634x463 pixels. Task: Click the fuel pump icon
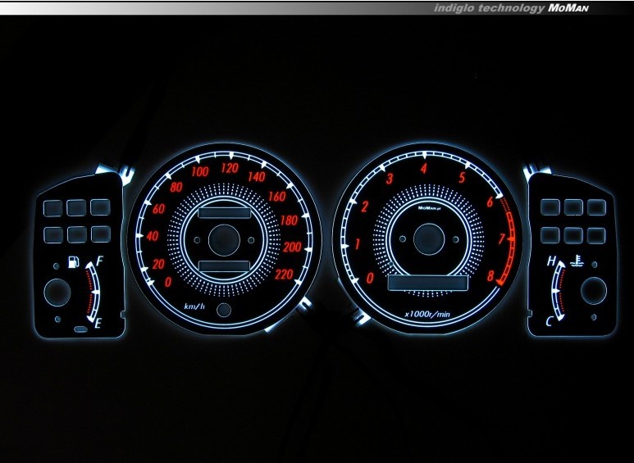(73, 264)
